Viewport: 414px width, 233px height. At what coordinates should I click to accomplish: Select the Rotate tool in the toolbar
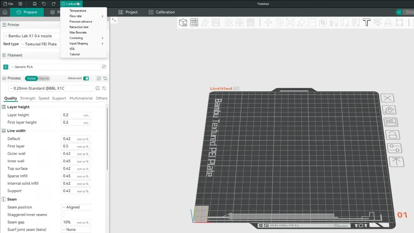click(x=279, y=23)
